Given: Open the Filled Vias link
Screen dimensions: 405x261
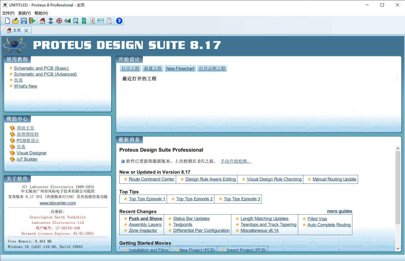Looking at the screenshot, I should coord(317,219).
